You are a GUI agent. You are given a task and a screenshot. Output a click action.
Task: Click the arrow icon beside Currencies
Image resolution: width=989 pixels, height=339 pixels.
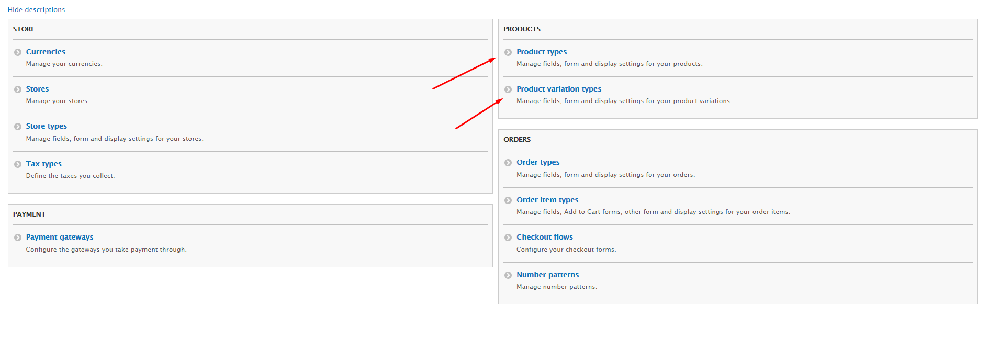pos(18,52)
